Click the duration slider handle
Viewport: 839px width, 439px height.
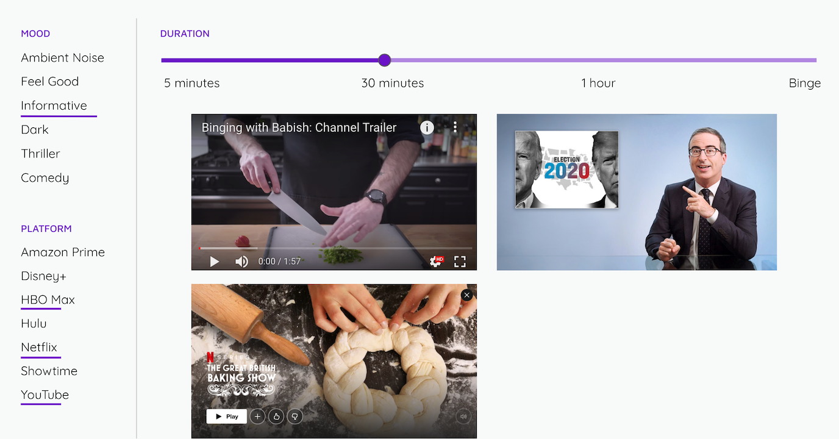tap(384, 60)
